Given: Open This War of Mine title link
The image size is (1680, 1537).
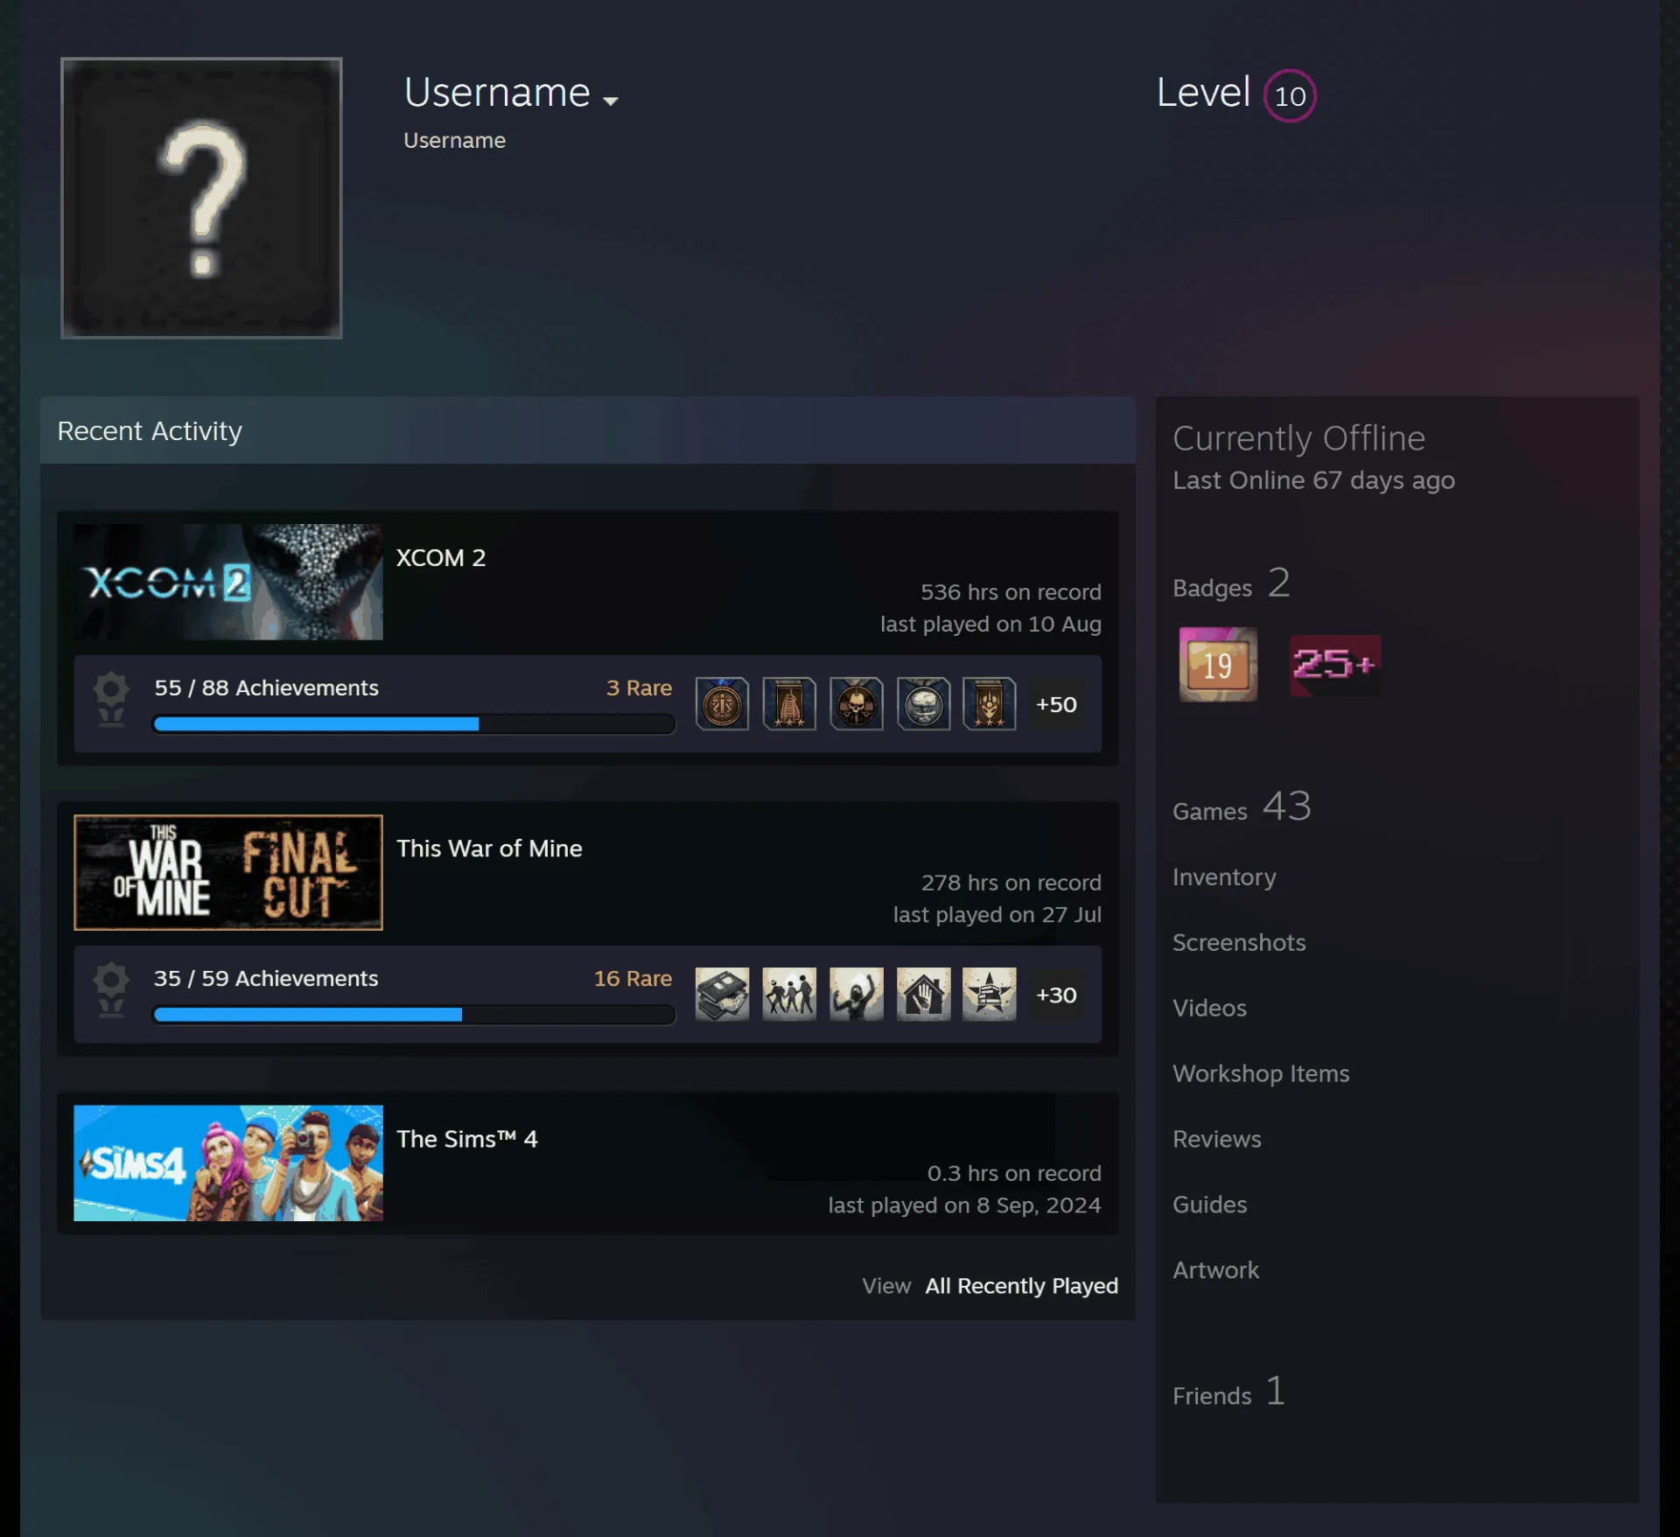Looking at the screenshot, I should pos(489,849).
